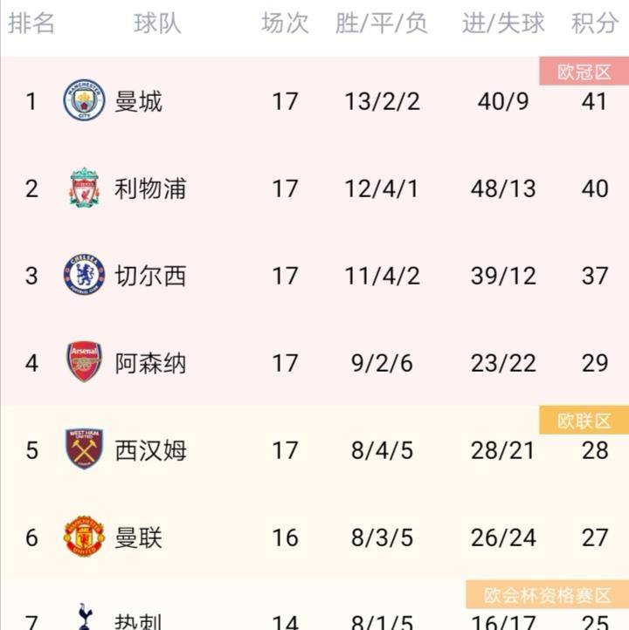
Task: Tap the Manchester United crest
Action: pos(85,537)
